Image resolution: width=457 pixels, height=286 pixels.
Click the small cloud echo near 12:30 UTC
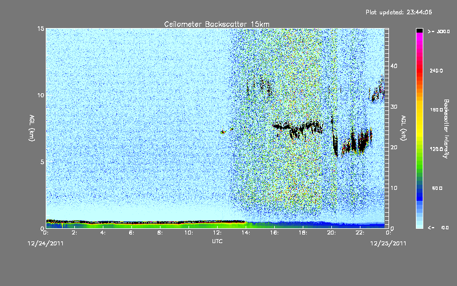[223, 132]
